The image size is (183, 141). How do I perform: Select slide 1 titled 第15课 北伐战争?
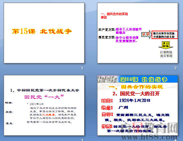44,33
